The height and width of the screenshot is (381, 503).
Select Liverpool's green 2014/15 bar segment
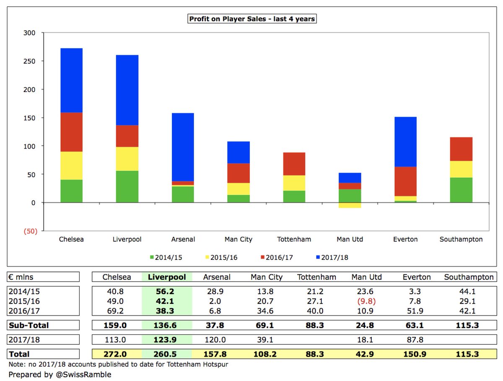[x=127, y=187]
